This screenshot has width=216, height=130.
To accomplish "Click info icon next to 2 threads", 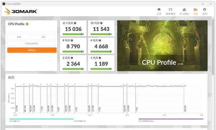I will (72, 58).
